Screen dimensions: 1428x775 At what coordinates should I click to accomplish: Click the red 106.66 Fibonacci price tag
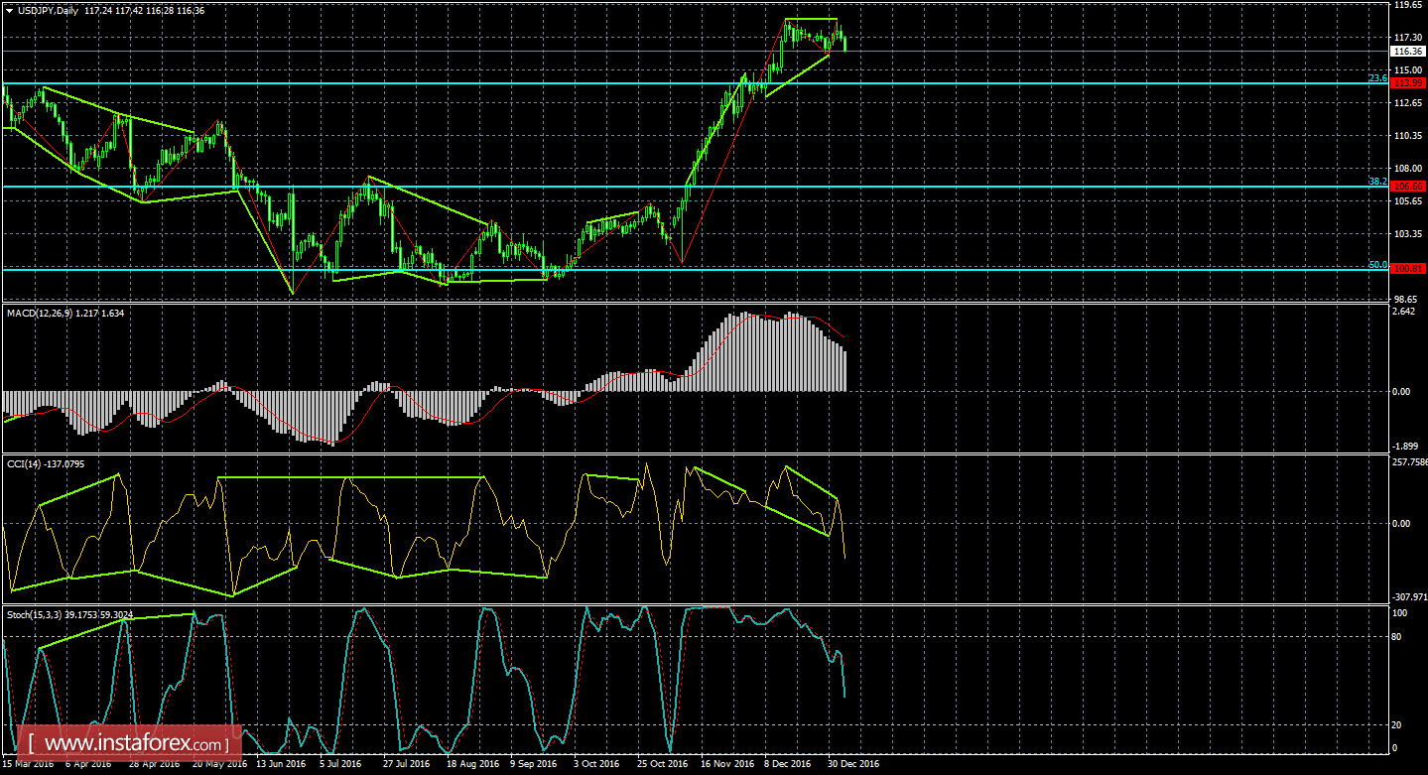(1407, 187)
